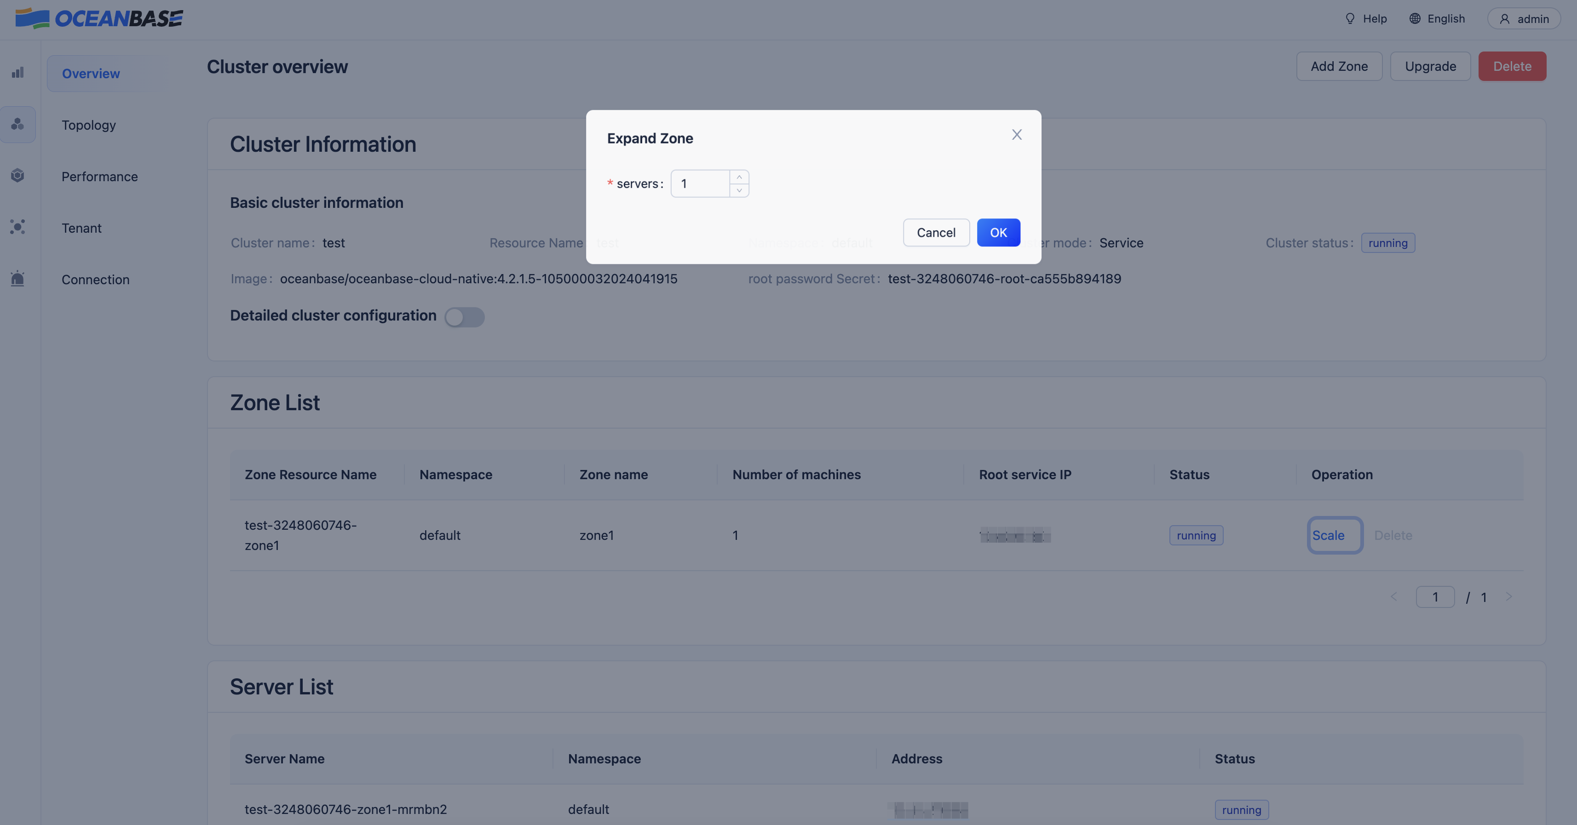The image size is (1577, 825).
Task: Go to previous page in Zone List
Action: point(1394,597)
